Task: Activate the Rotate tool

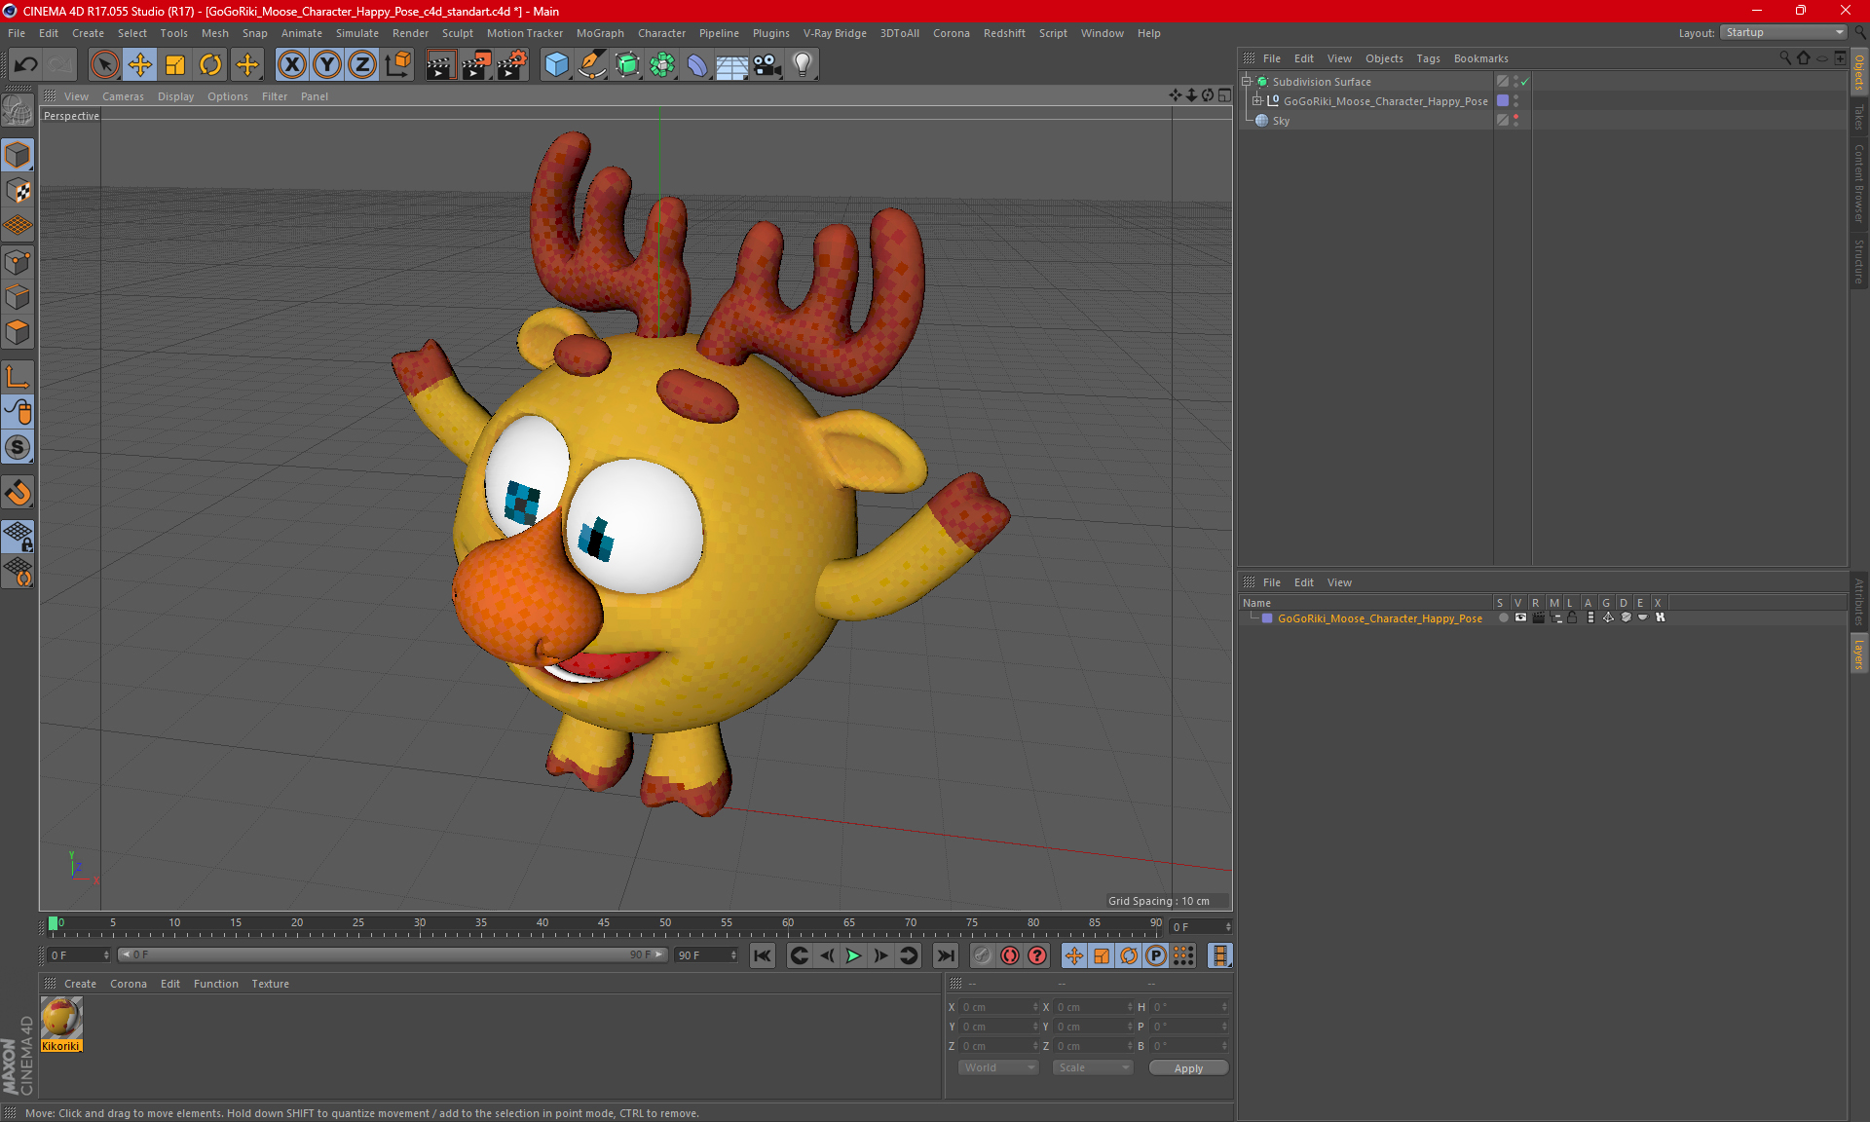Action: (x=210, y=65)
